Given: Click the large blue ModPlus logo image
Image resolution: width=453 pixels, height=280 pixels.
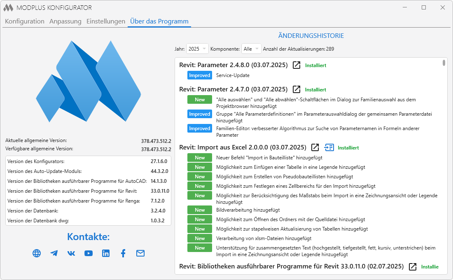Looking at the screenshot, I should [89, 81].
